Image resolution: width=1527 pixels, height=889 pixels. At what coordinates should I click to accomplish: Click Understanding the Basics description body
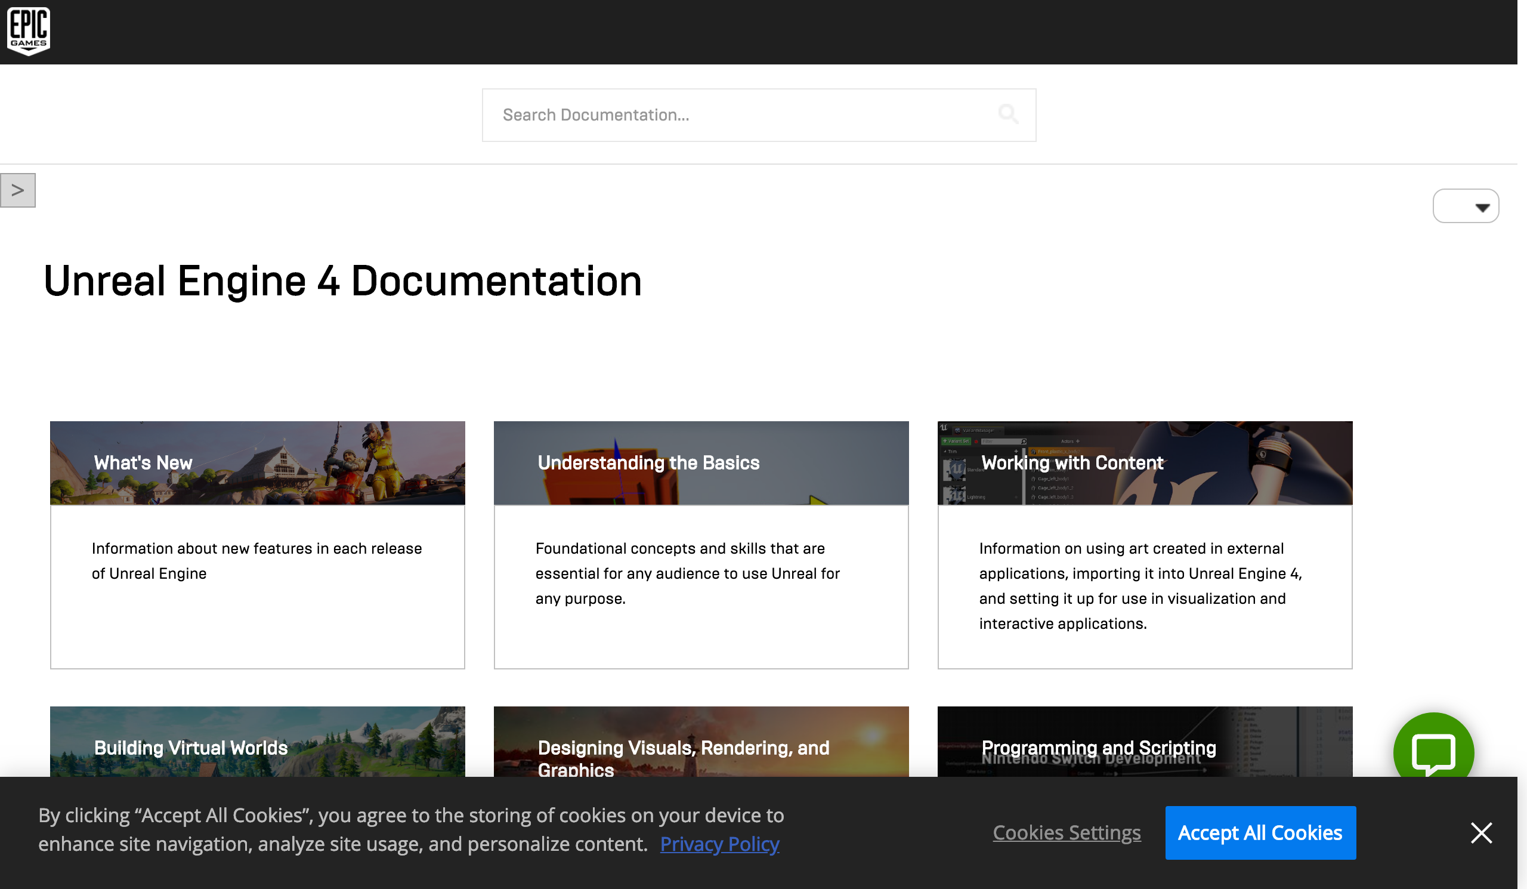[688, 573]
